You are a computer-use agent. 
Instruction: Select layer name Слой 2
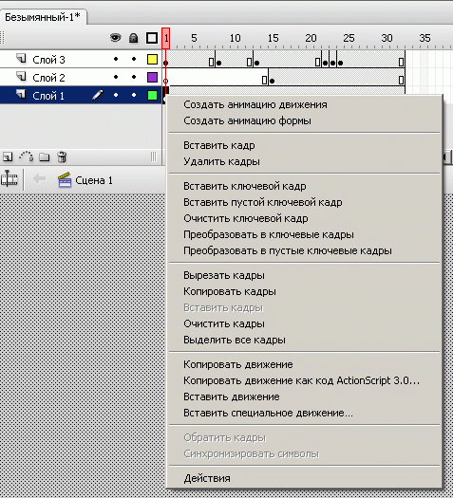tap(48, 78)
